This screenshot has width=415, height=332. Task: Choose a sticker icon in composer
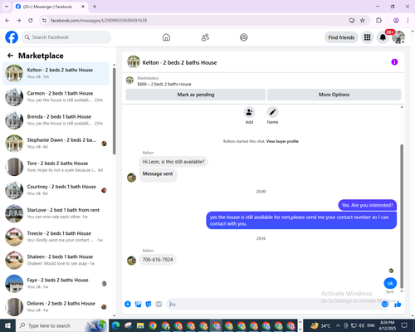pos(149,305)
